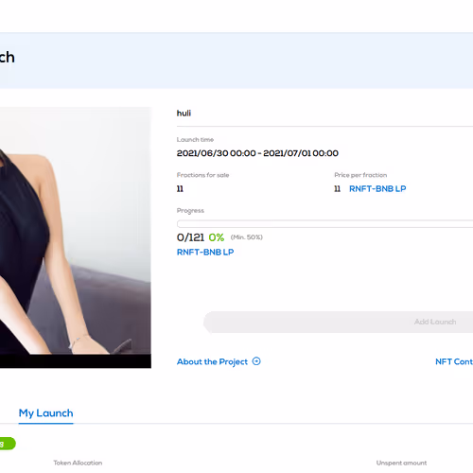The image size is (473, 473).
Task: Click the (Min. 50%) text
Action: point(247,237)
